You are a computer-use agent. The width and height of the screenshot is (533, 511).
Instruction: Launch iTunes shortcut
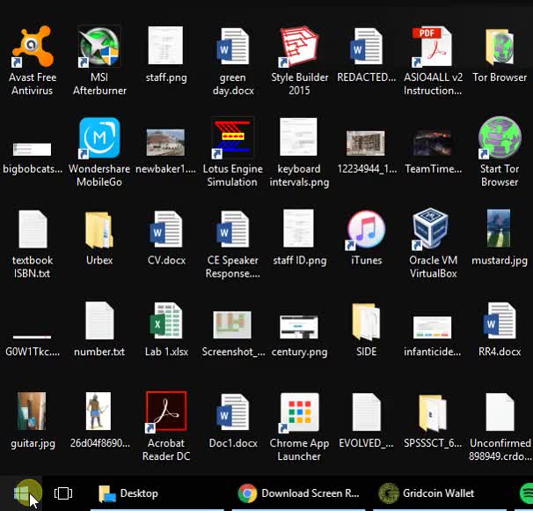[x=366, y=229]
